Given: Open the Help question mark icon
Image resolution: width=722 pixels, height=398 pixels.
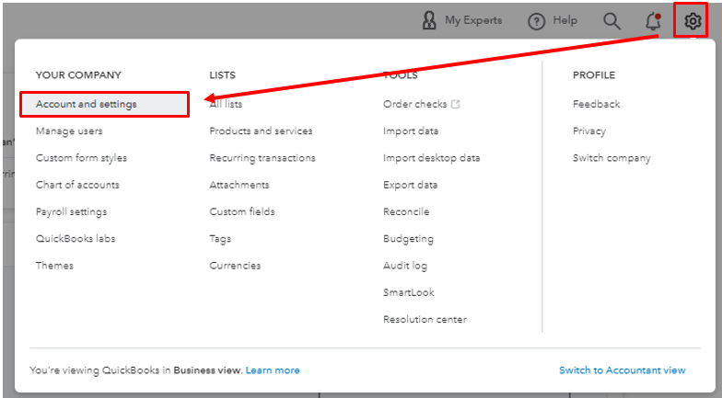Looking at the screenshot, I should coord(537,20).
